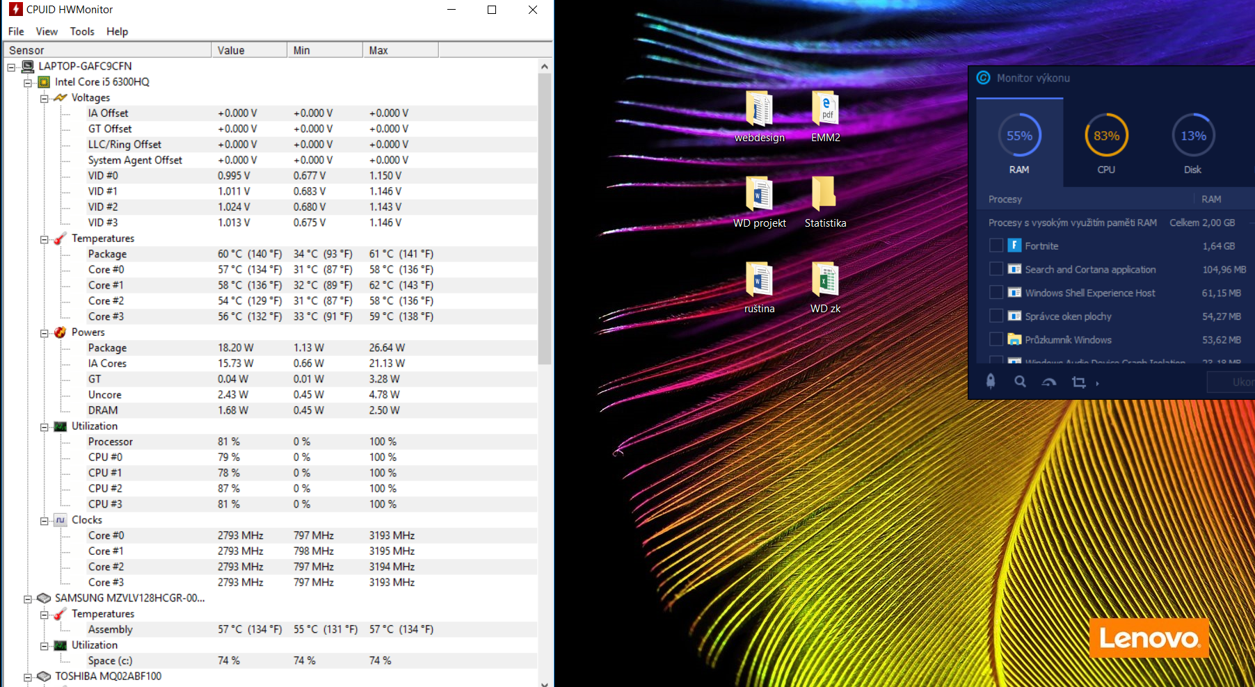The width and height of the screenshot is (1255, 687).
Task: Open the WD zk Excel file
Action: [x=825, y=280]
